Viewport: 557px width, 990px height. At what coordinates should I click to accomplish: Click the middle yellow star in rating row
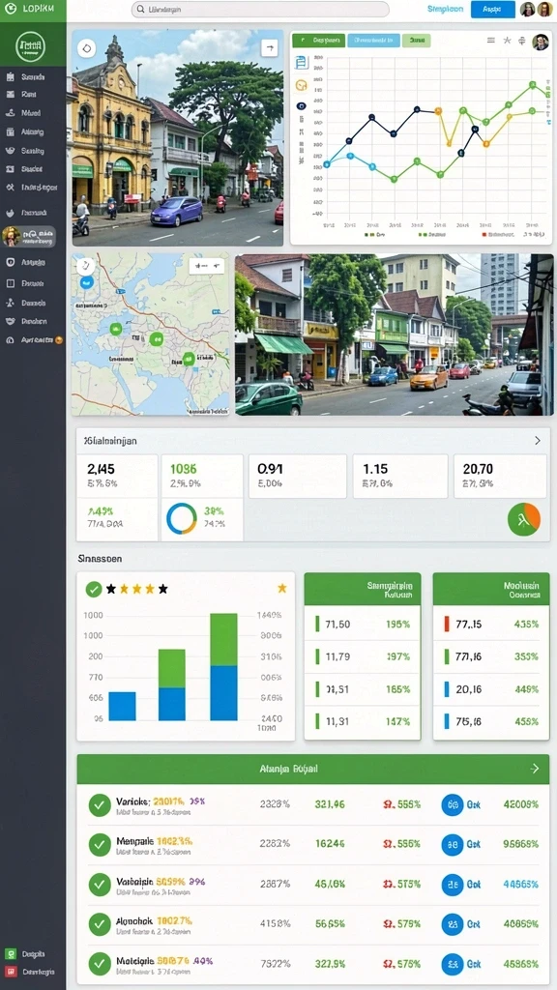tap(137, 589)
